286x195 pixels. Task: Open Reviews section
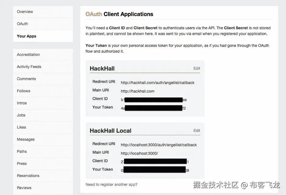click(43, 188)
